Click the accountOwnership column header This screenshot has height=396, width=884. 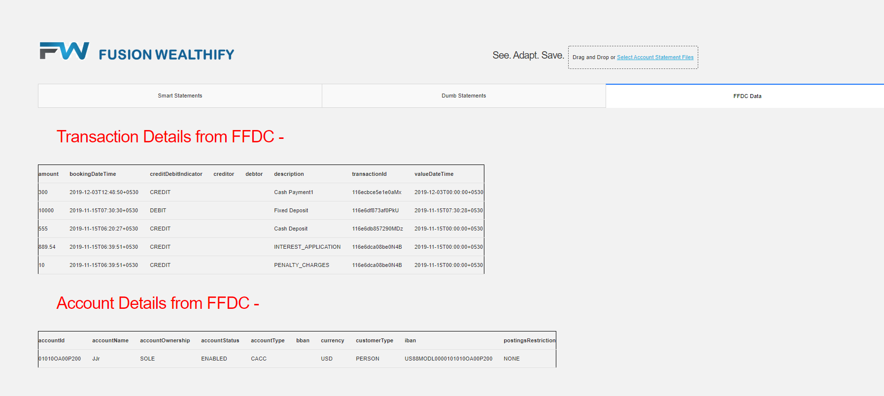[x=165, y=340]
